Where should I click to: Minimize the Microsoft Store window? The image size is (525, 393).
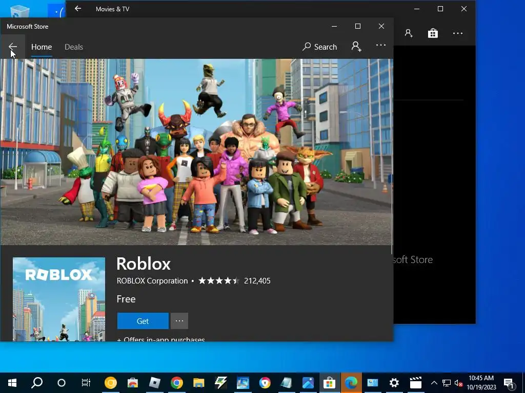coord(334,26)
